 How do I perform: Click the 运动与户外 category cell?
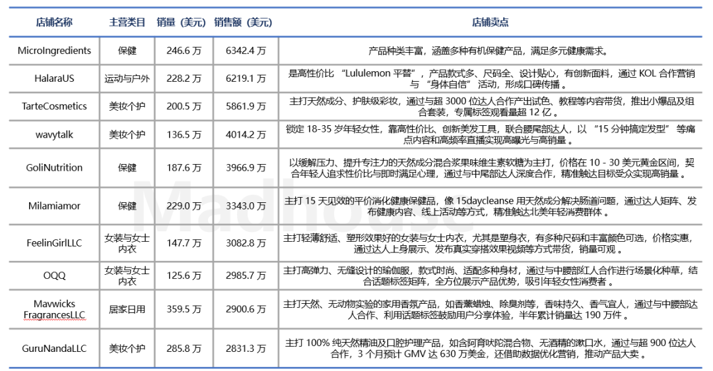127,78
